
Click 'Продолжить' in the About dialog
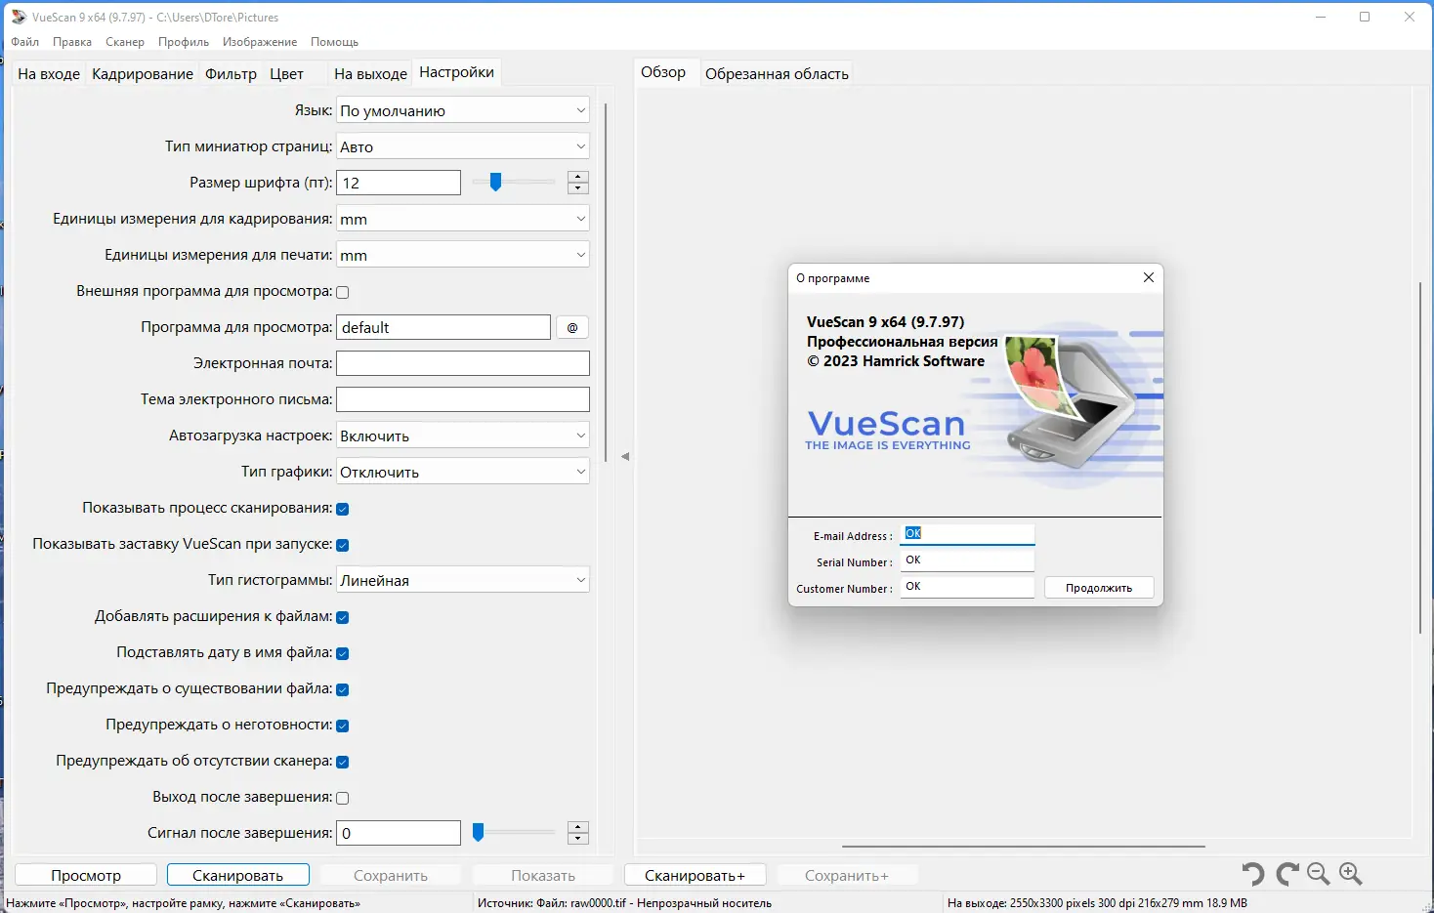pos(1098,587)
